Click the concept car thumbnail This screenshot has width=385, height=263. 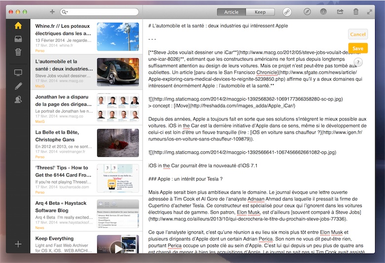coord(118,72)
